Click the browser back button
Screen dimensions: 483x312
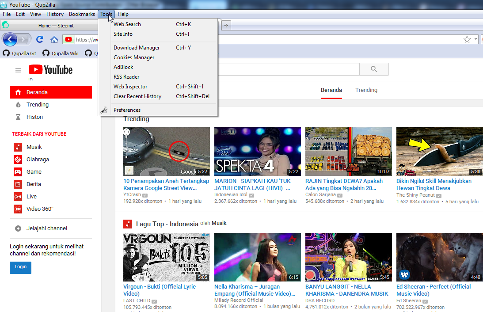(10, 40)
